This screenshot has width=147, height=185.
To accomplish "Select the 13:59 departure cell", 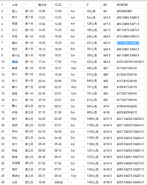I will [58, 11].
